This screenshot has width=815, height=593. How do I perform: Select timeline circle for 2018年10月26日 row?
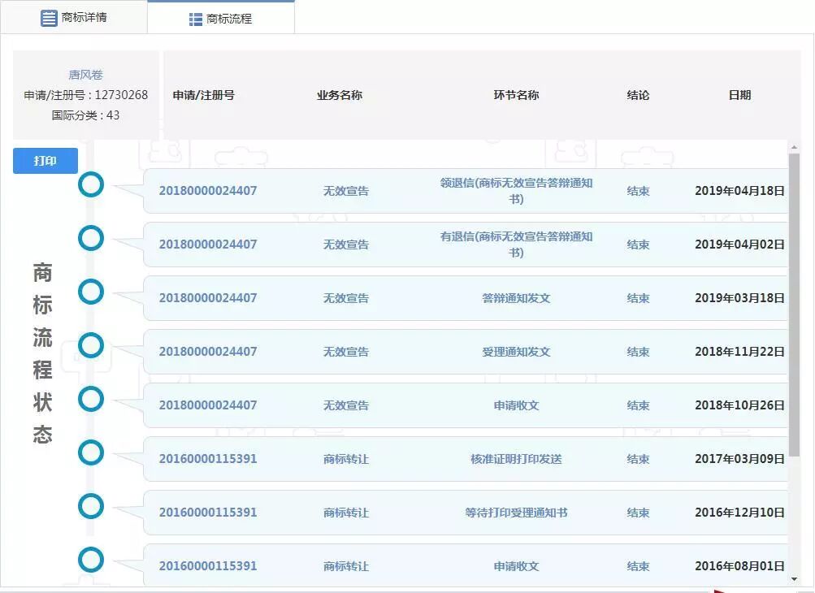coord(91,399)
